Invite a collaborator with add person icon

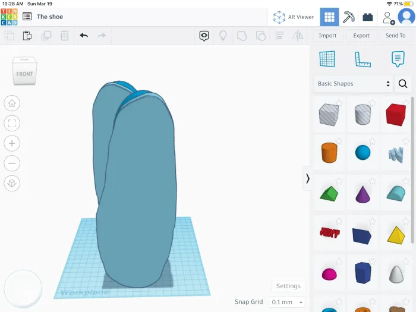click(389, 18)
